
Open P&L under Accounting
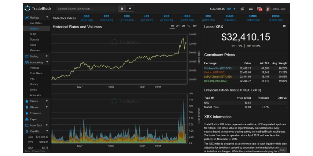(x=32, y=79)
